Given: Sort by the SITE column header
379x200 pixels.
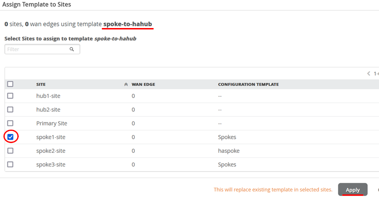Looking at the screenshot, I should [x=41, y=85].
